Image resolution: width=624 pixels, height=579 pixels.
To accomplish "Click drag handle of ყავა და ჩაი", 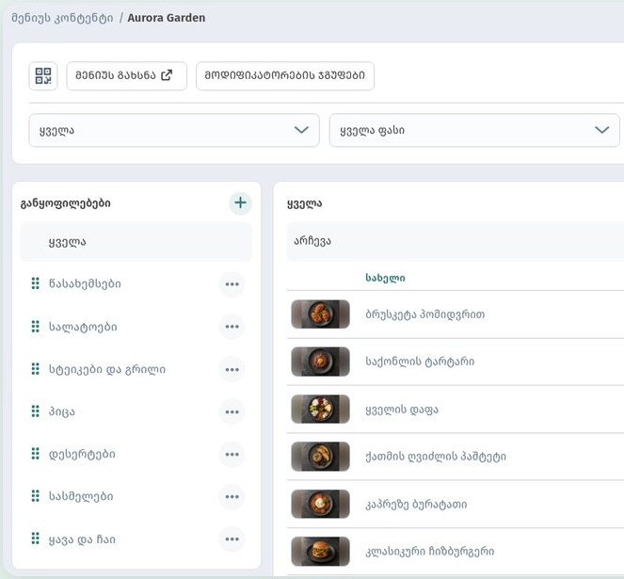I will (36, 539).
